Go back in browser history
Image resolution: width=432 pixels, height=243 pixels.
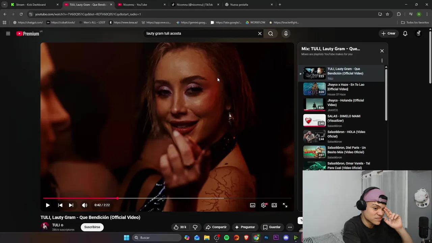coord(5,14)
